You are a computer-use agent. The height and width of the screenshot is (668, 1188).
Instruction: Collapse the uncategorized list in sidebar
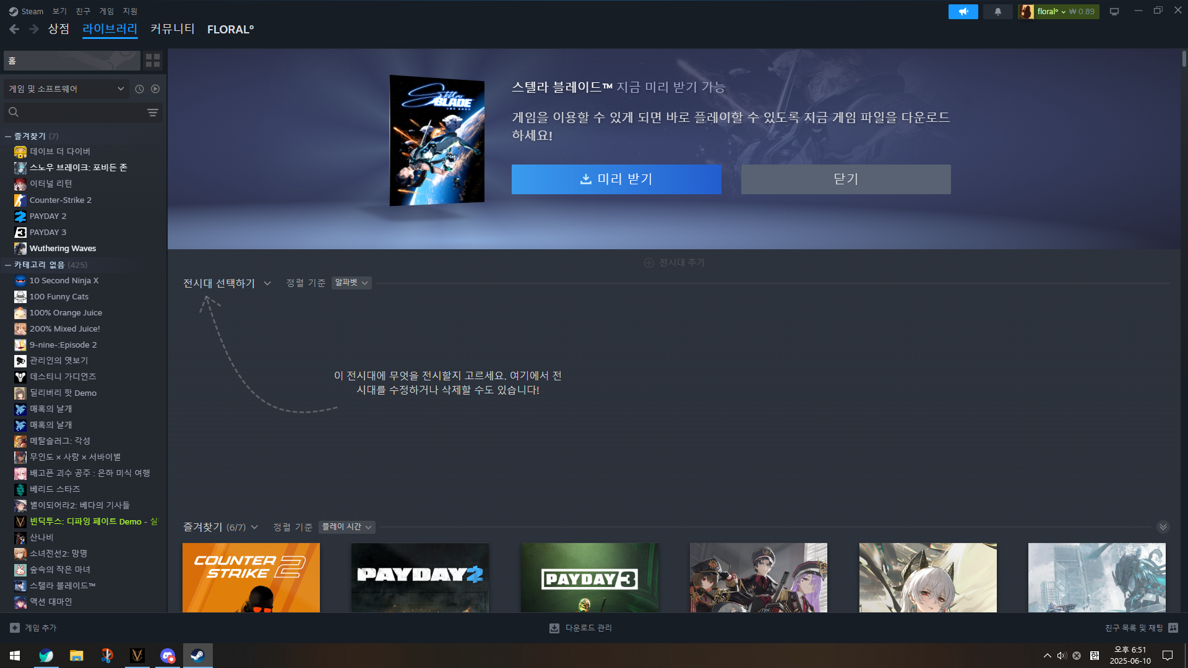coord(8,265)
